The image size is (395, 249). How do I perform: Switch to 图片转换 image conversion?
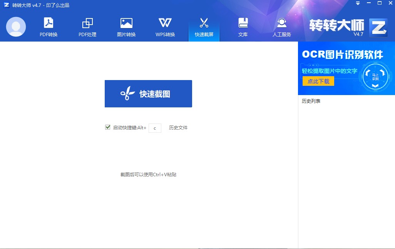(x=126, y=27)
